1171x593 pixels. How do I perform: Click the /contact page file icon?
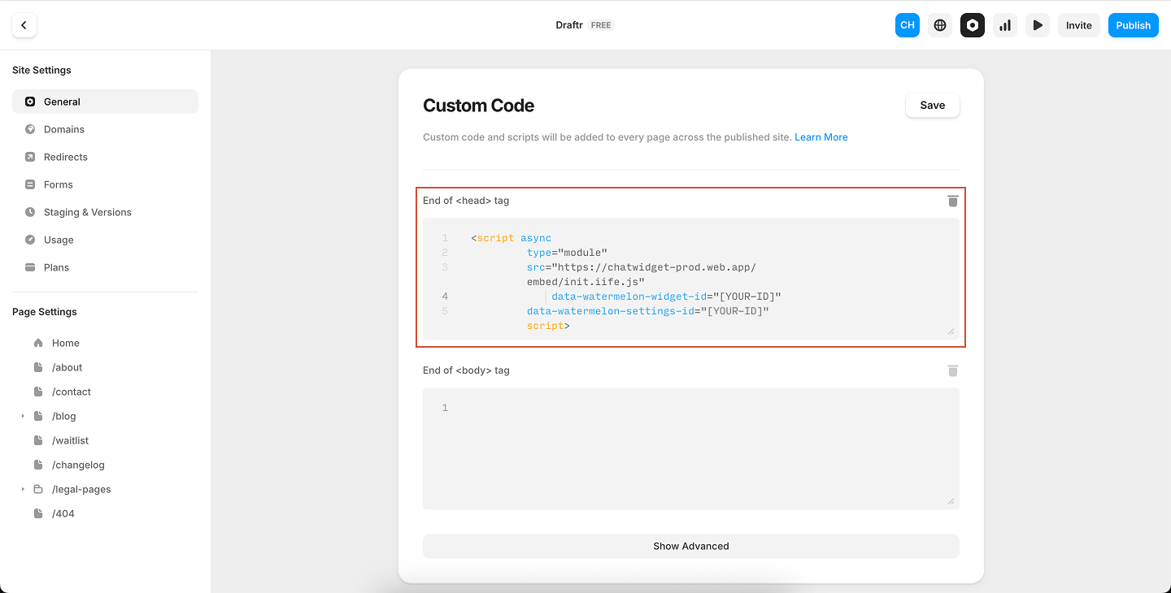pos(38,392)
